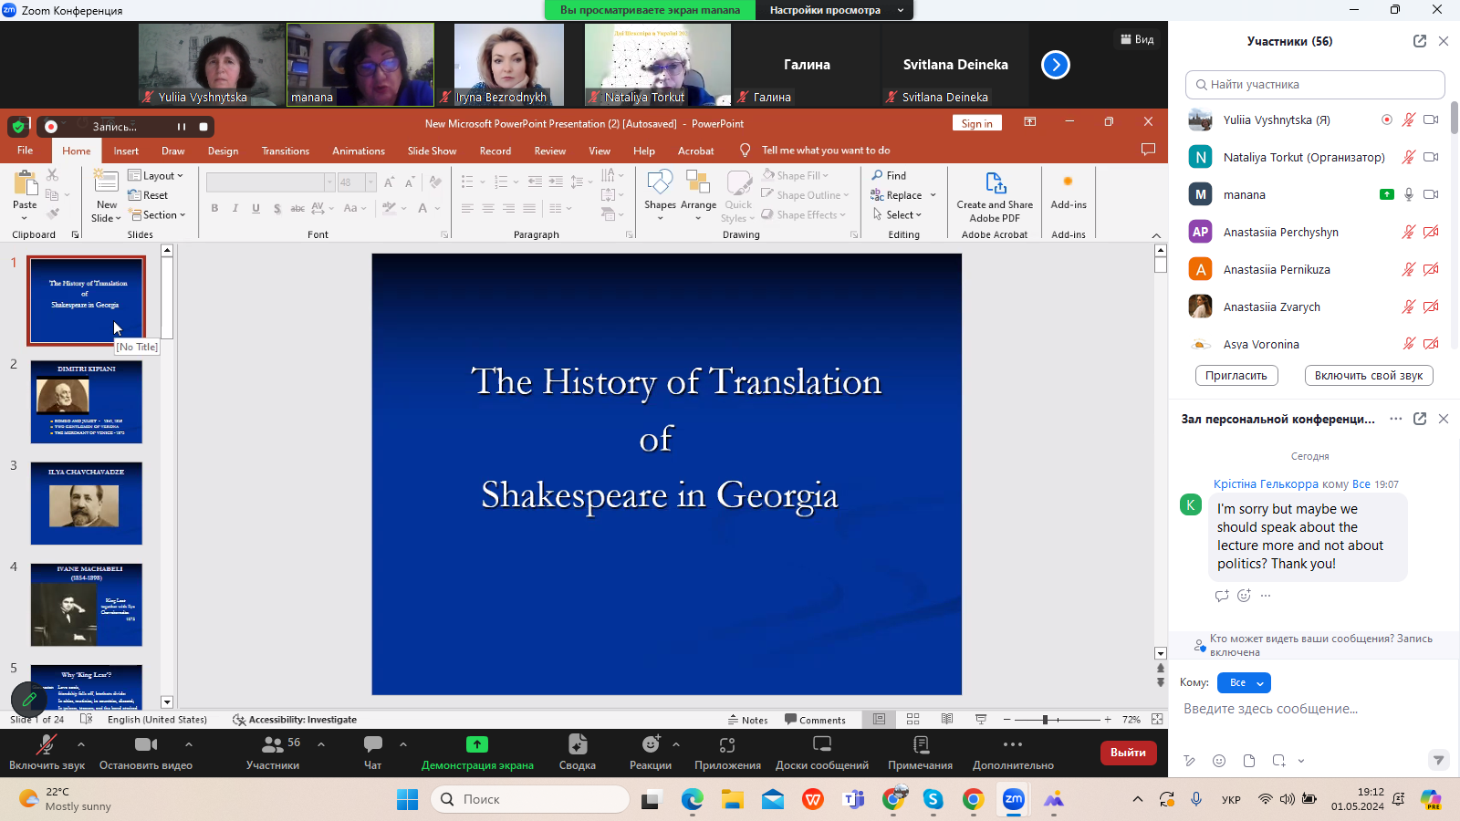Click the Найти участника search field
This screenshot has height=821, width=1460.
[x=1314, y=85]
